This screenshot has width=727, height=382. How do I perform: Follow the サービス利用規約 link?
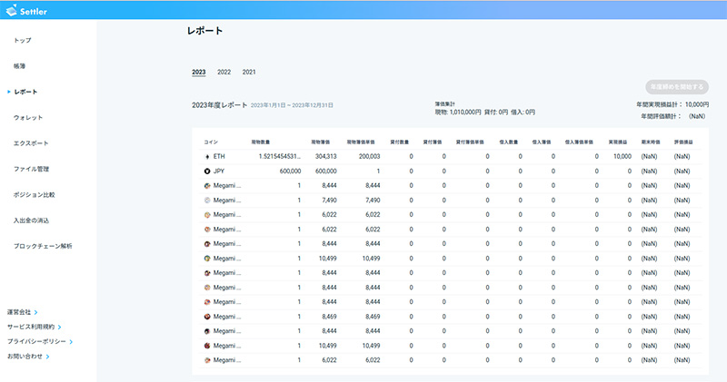[34, 327]
